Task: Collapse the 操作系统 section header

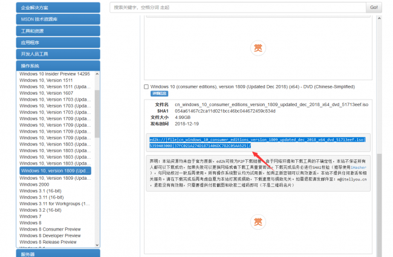Action: pos(58,66)
